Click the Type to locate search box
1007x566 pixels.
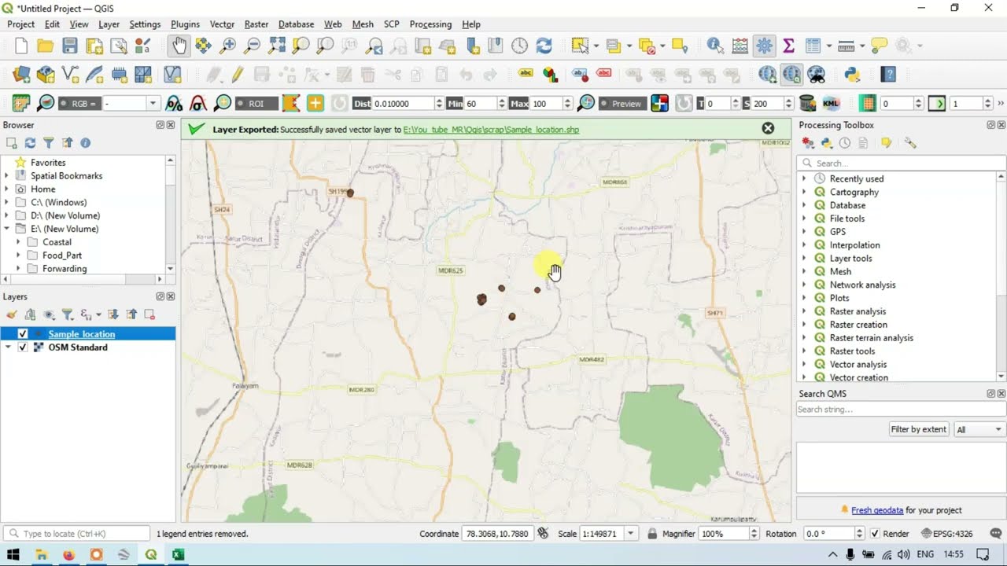point(76,534)
